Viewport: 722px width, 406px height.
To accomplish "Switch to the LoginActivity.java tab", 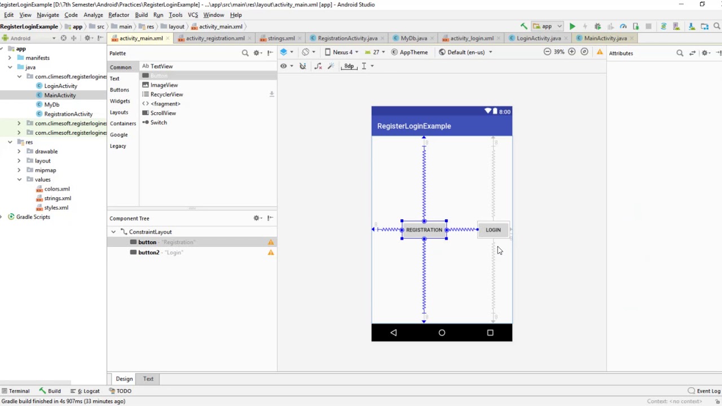I will [x=538, y=38].
